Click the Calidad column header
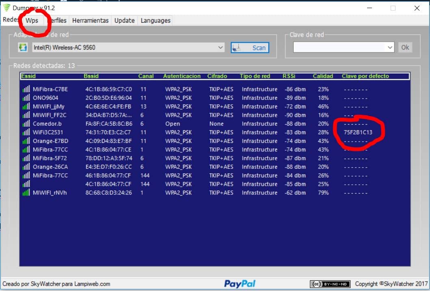This screenshot has height=291, width=430. coord(323,76)
